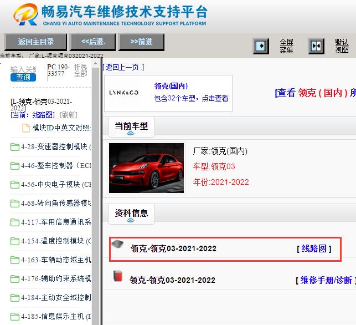Click the chang yi platform logo
The height and width of the screenshot is (325, 356).
pyautogui.click(x=110, y=14)
